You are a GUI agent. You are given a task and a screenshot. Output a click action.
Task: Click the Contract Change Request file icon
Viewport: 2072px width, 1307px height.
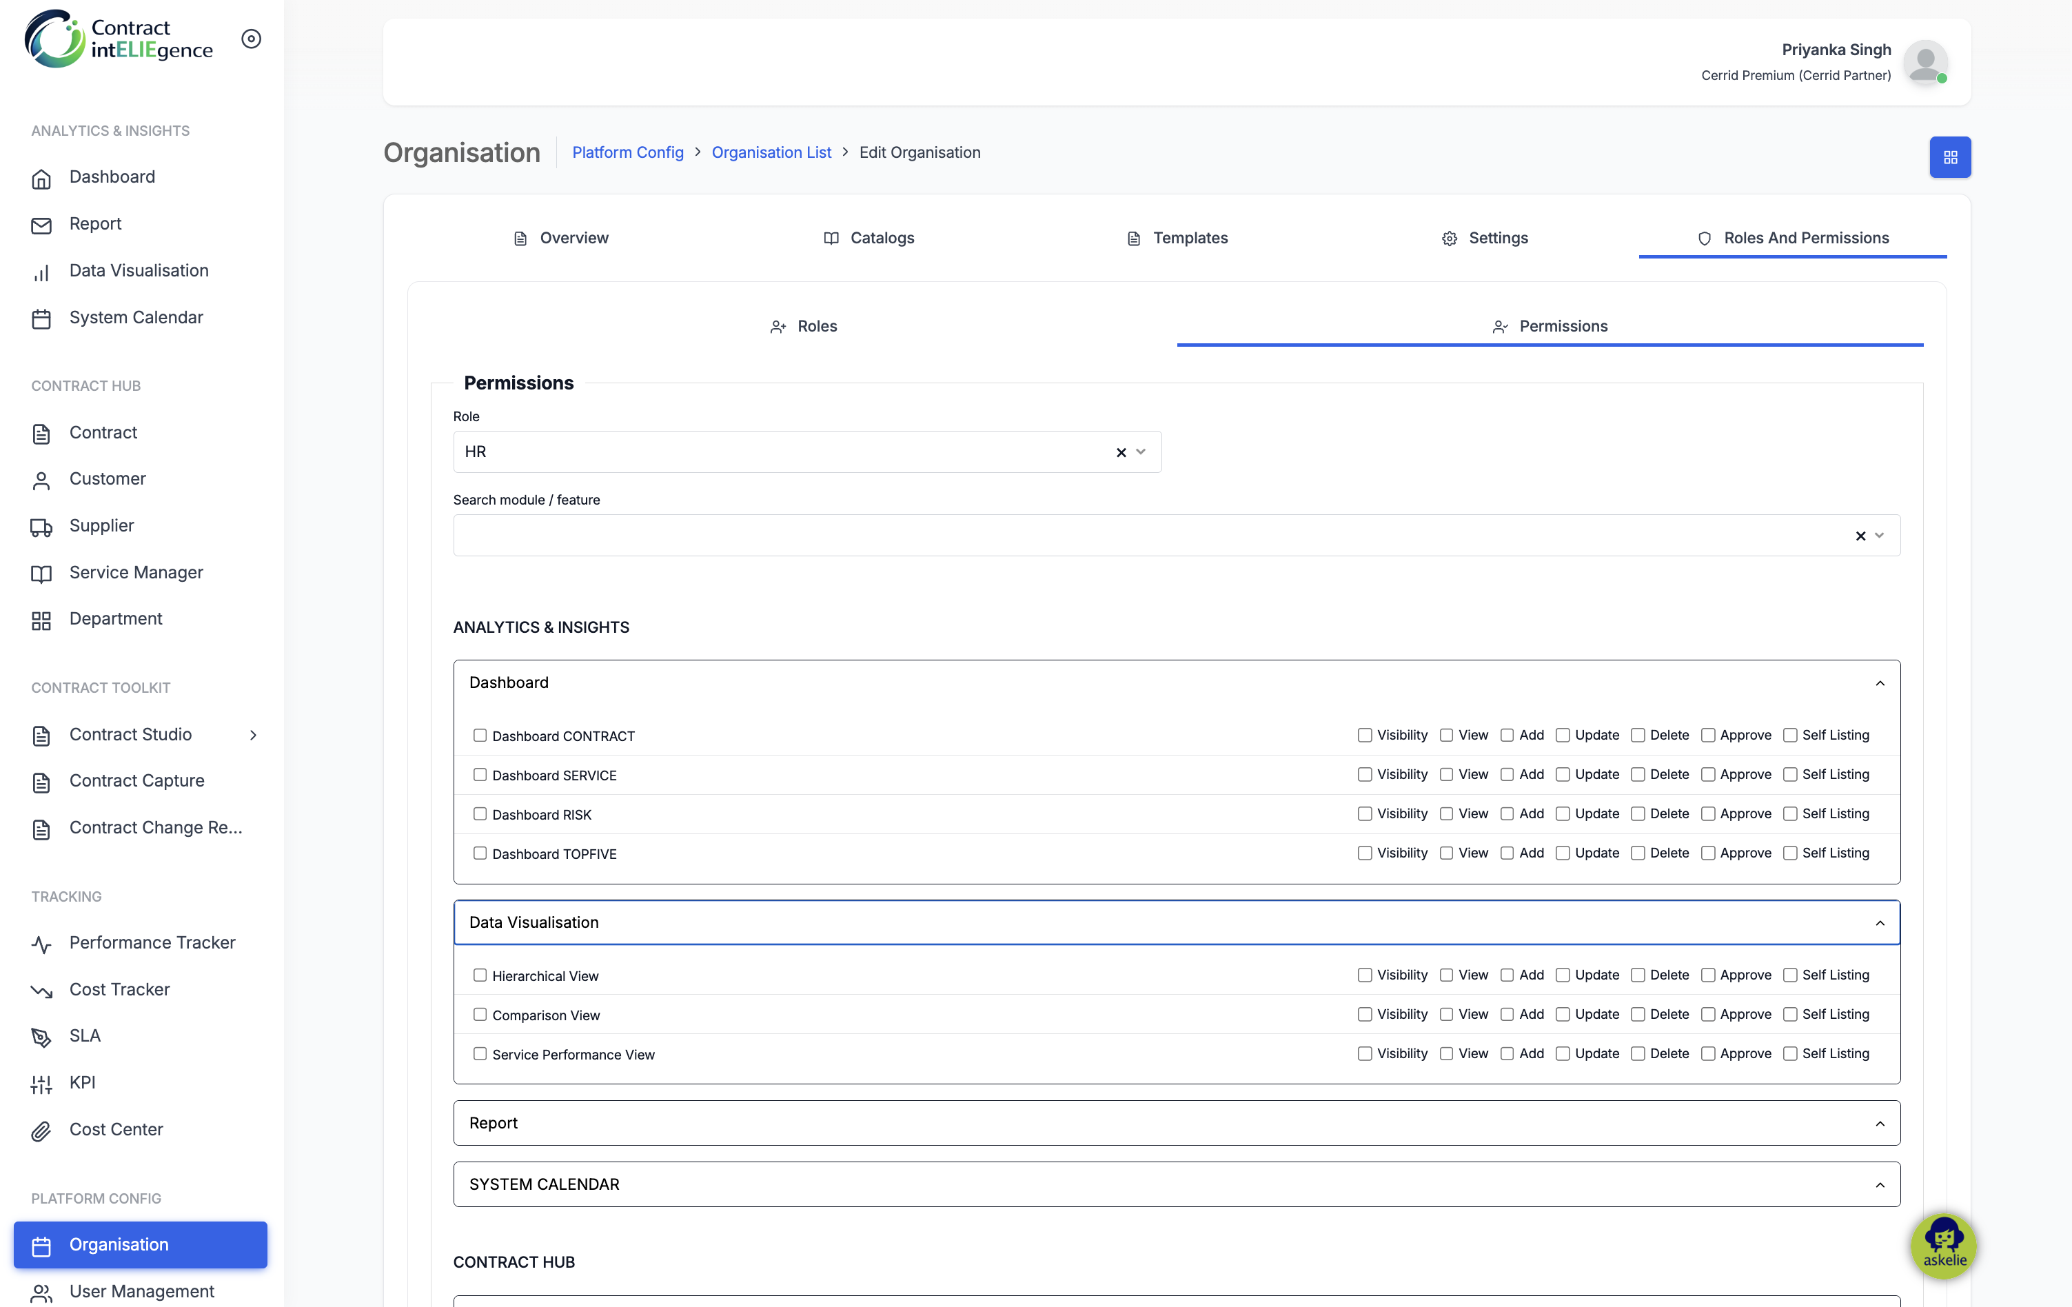(41, 829)
